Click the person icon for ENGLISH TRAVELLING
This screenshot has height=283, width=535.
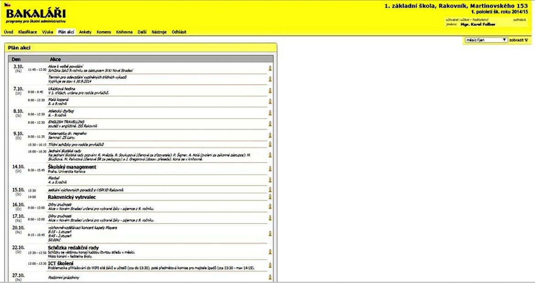pyautogui.click(x=270, y=123)
